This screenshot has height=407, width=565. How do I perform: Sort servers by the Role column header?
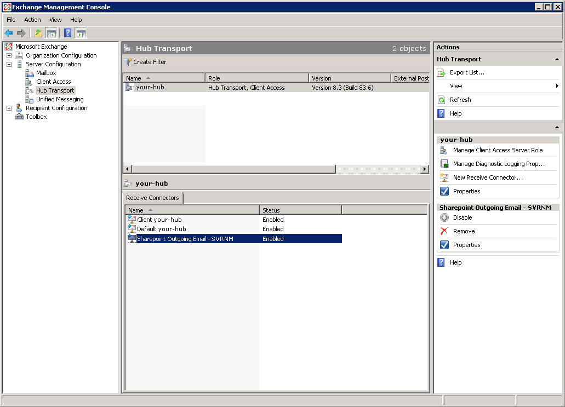[x=257, y=78]
